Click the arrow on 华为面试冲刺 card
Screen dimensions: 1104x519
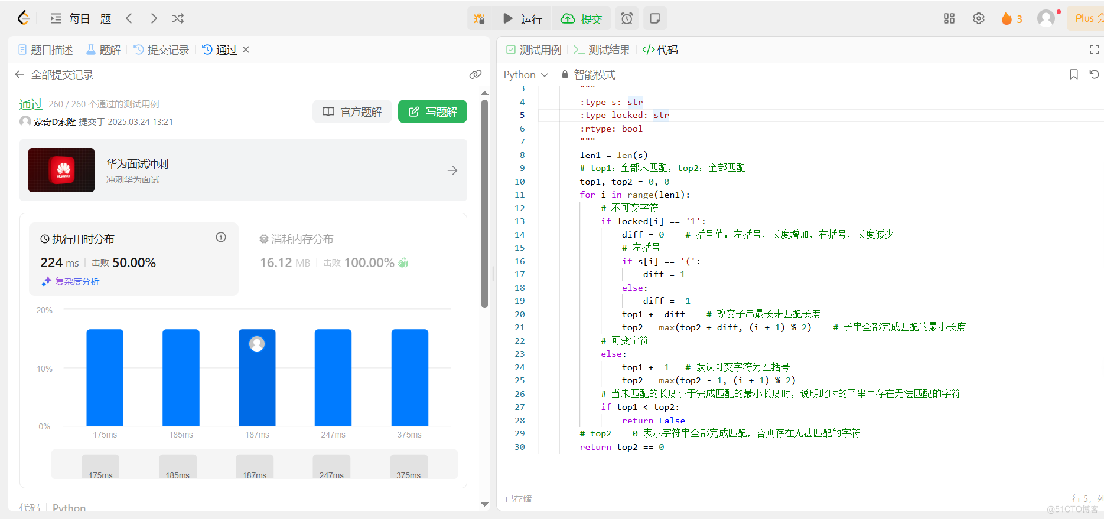[452, 170]
